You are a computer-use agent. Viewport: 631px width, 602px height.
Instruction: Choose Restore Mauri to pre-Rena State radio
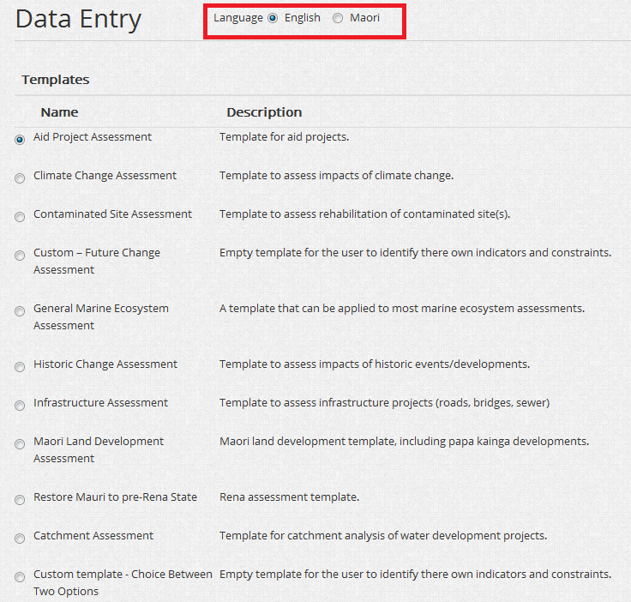(x=20, y=500)
